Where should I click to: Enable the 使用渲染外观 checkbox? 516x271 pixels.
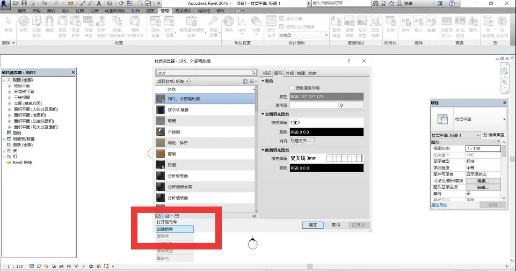(292, 88)
